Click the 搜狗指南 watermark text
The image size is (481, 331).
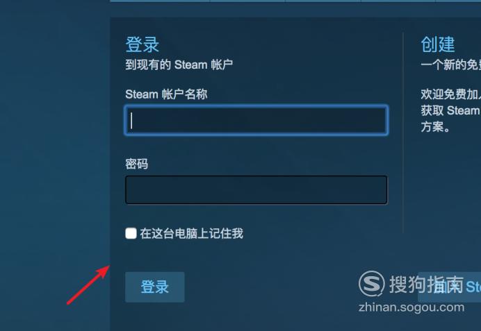click(426, 284)
